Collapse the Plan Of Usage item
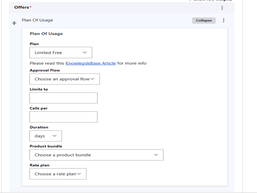This screenshot has width=257, height=193. point(204,20)
